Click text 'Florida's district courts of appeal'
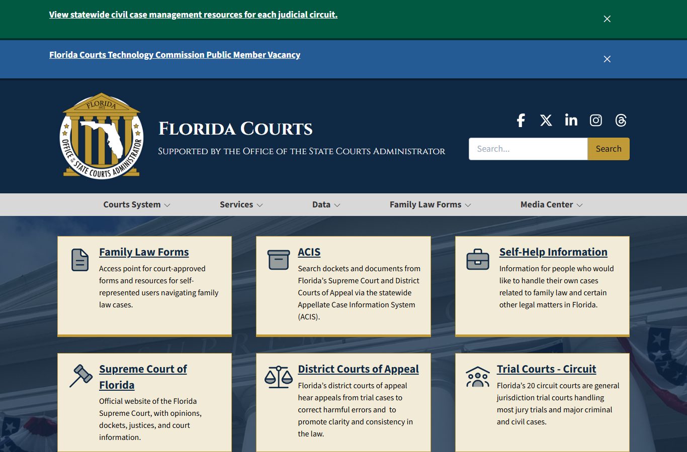 point(353,386)
